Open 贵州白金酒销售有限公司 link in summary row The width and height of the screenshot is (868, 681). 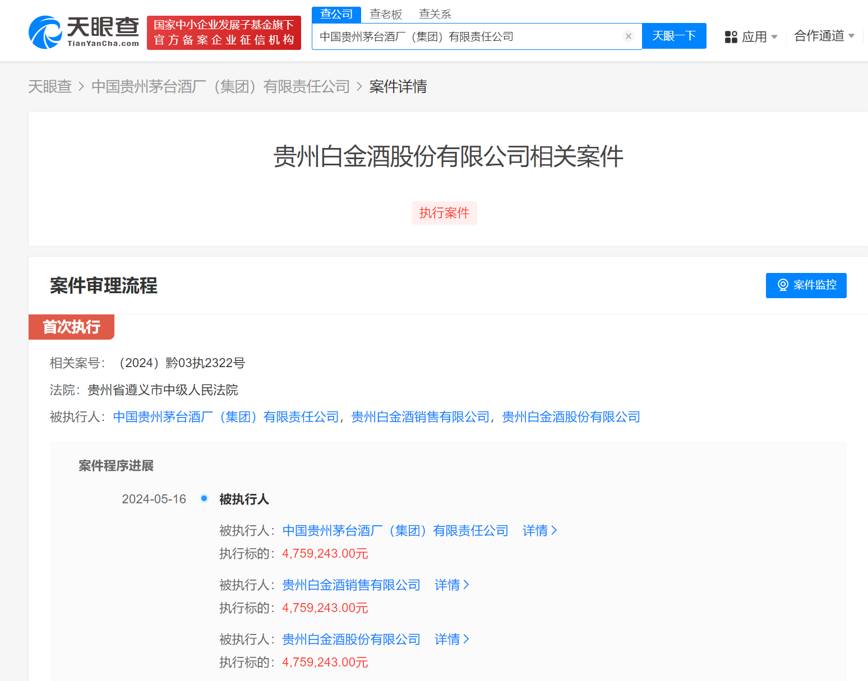coord(421,417)
